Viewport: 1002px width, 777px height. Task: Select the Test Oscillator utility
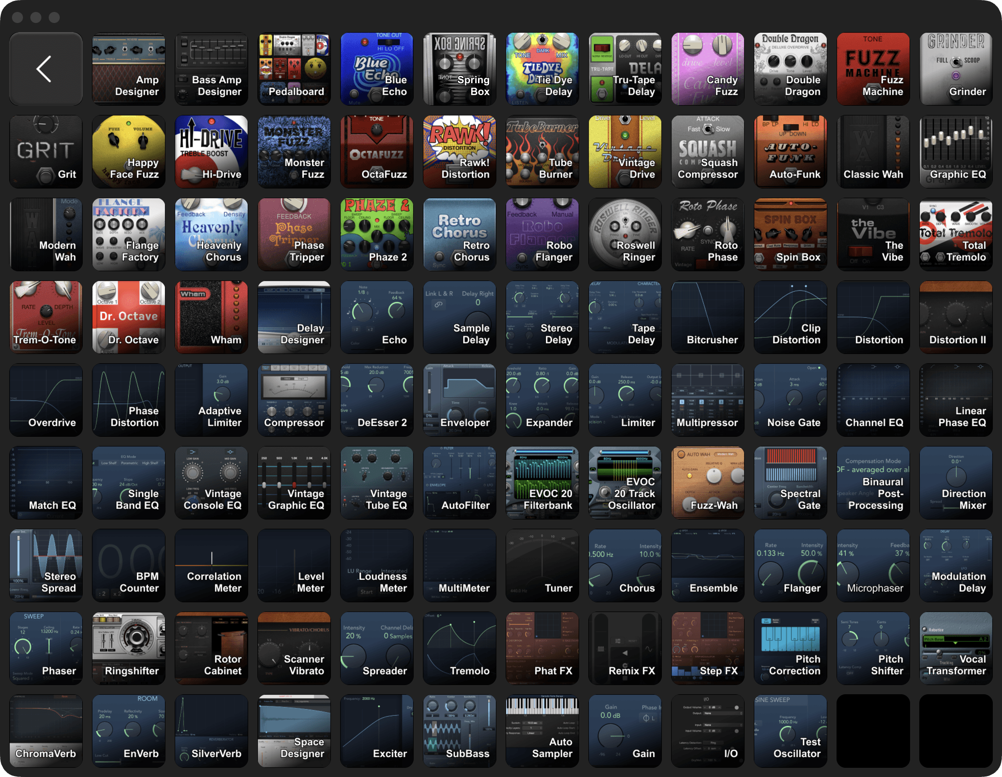click(x=791, y=731)
